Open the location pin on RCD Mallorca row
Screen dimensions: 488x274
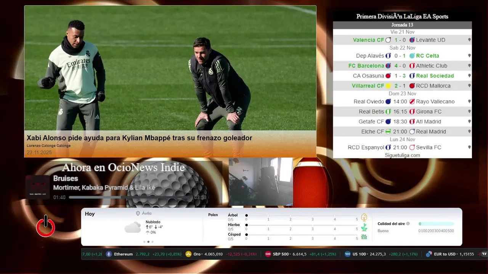(x=469, y=86)
